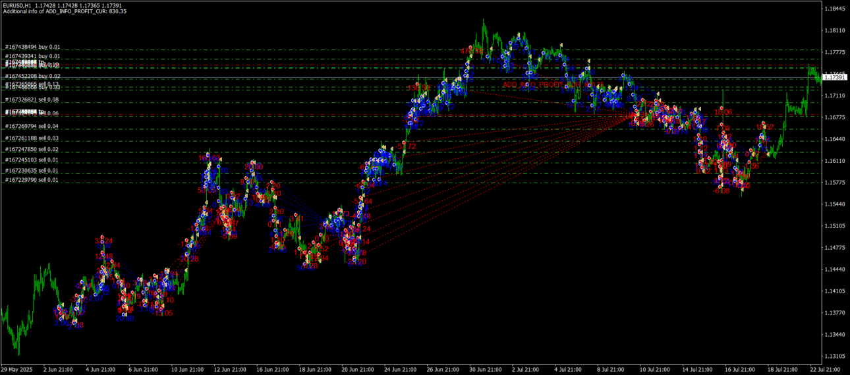Click the 29 May 2025 date label
This screenshot has height=375, width=850.
coord(16,369)
